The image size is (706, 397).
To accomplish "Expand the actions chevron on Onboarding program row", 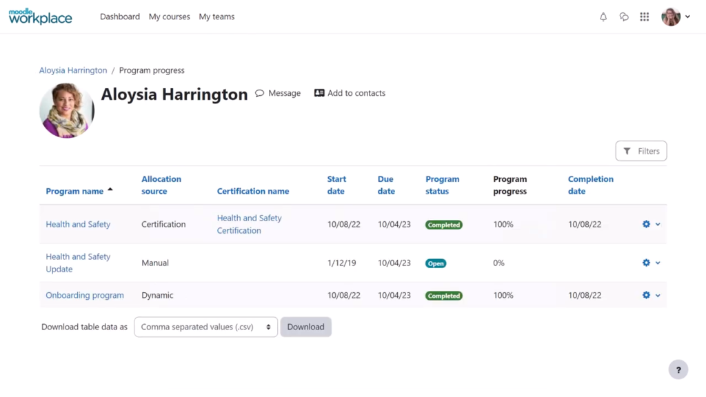I will (656, 295).
